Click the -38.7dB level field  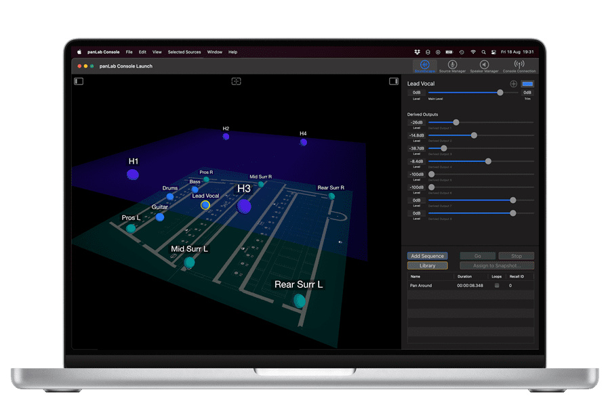(x=416, y=148)
